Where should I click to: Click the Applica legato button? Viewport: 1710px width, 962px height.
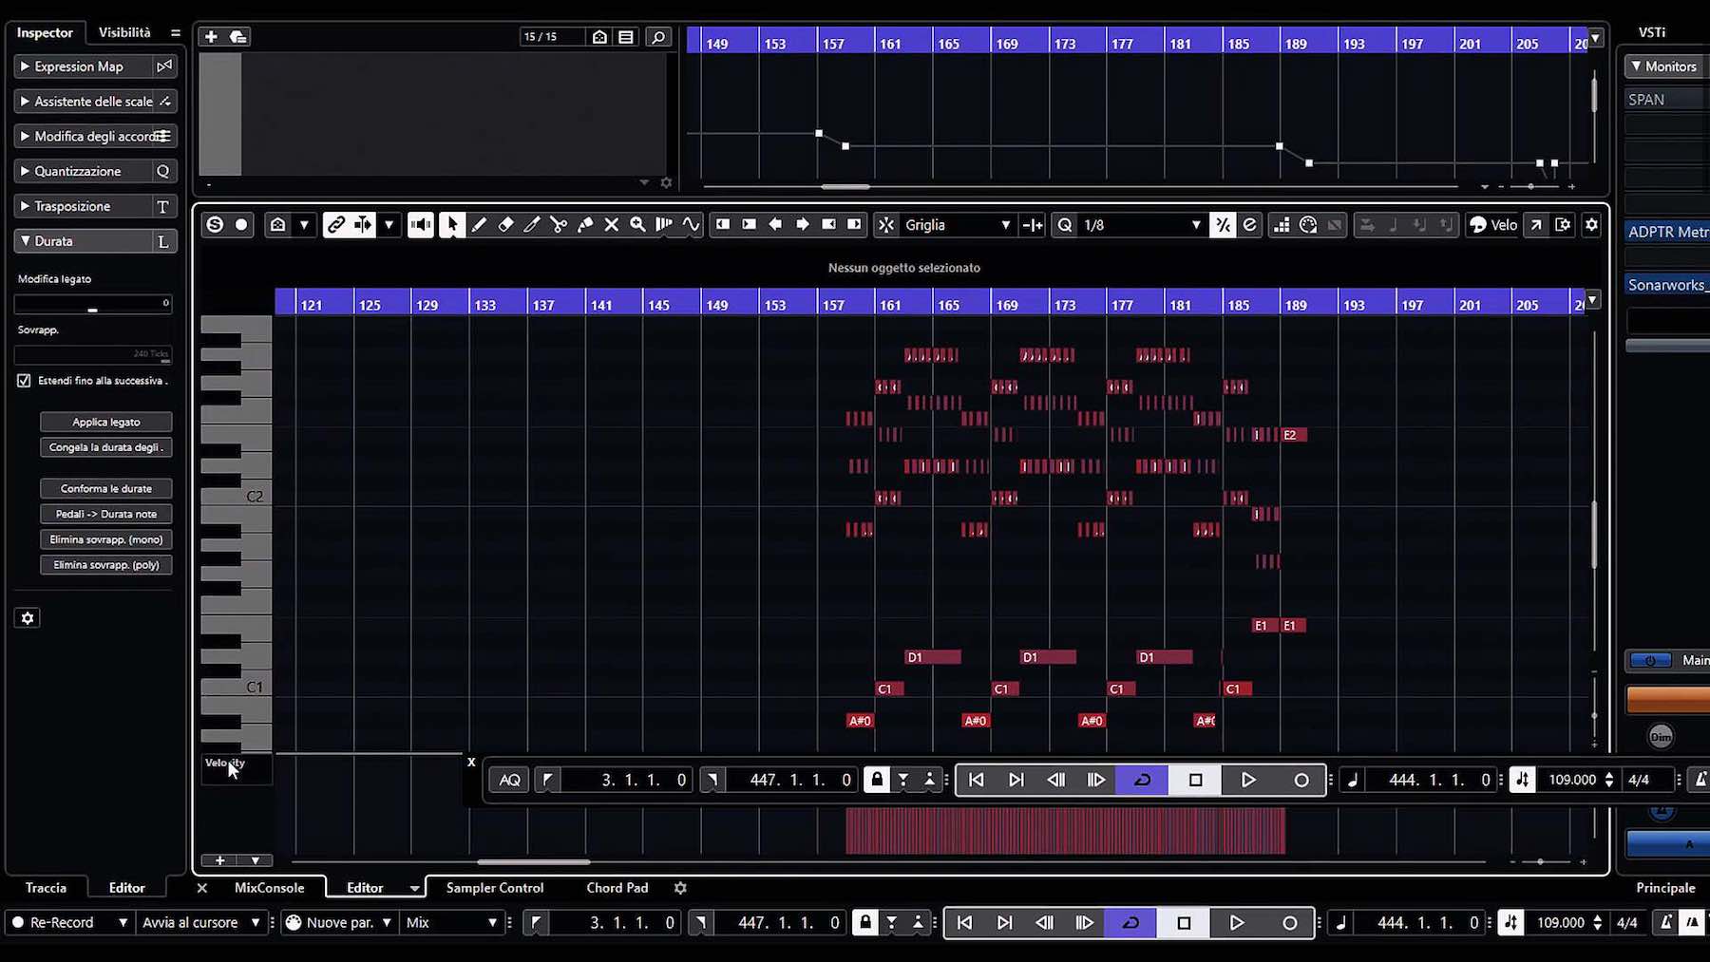coord(105,421)
